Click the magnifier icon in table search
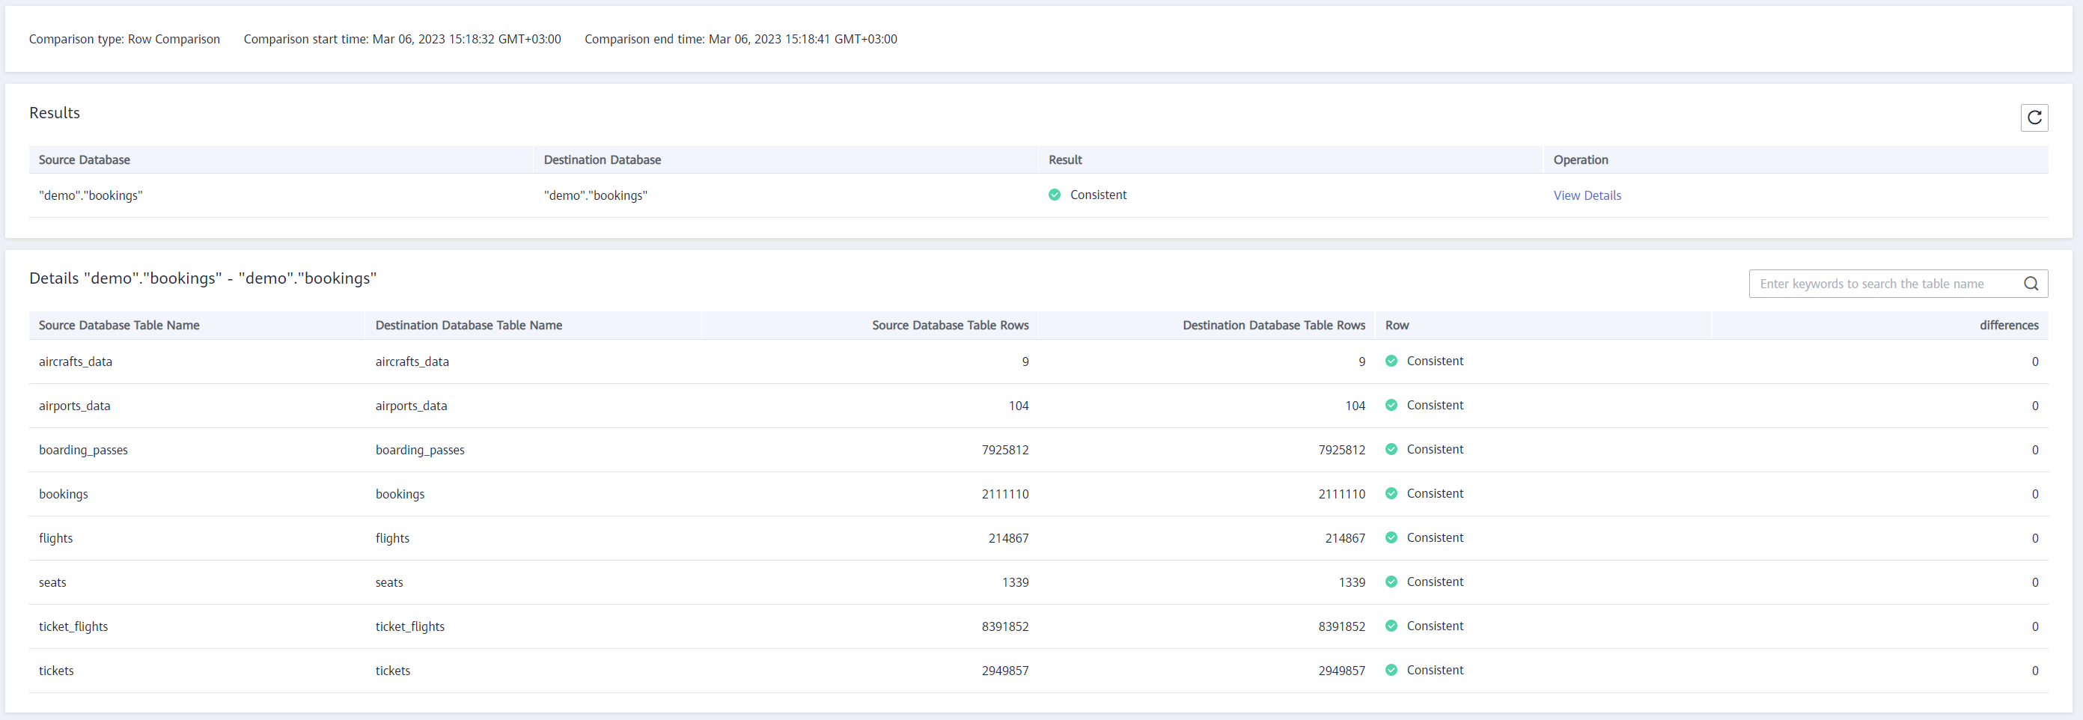The width and height of the screenshot is (2083, 720). tap(2031, 284)
